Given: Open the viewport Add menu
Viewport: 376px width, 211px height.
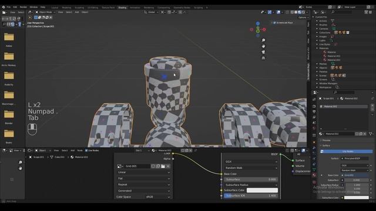Looking at the screenshot, I should coord(77,12).
